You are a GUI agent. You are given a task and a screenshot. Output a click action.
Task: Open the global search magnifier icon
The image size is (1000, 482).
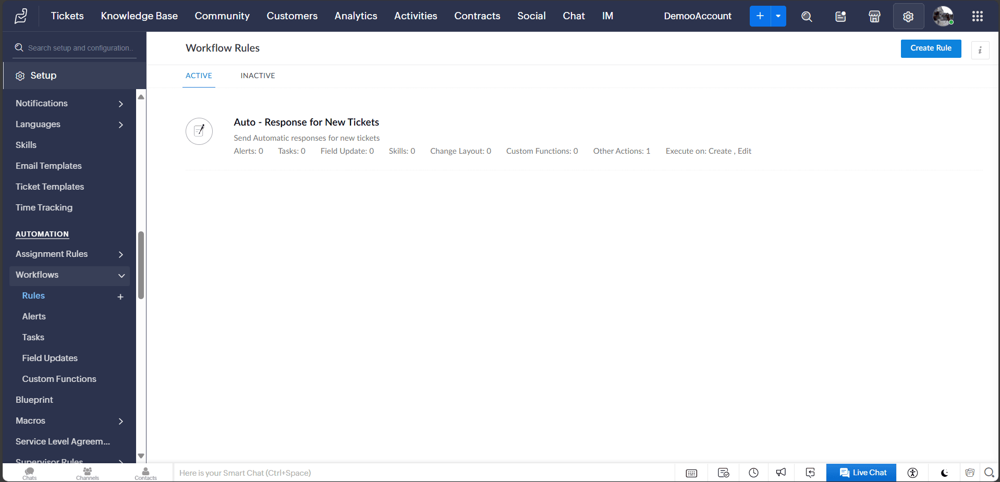[807, 16]
